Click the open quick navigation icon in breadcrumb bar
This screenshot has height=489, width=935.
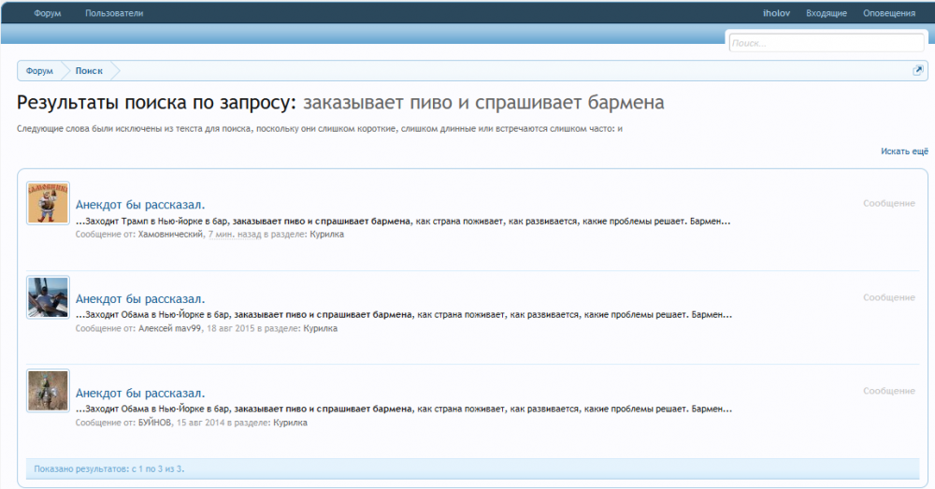pyautogui.click(x=918, y=71)
